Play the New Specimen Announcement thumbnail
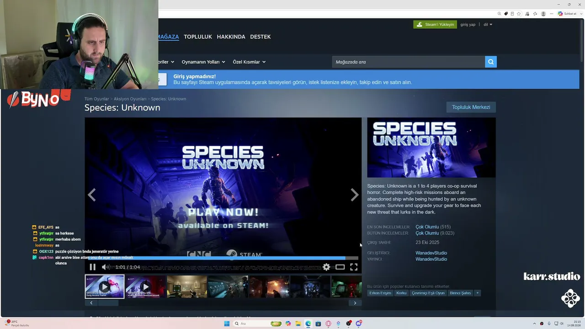Screen dimensions: 585x329 146,287
